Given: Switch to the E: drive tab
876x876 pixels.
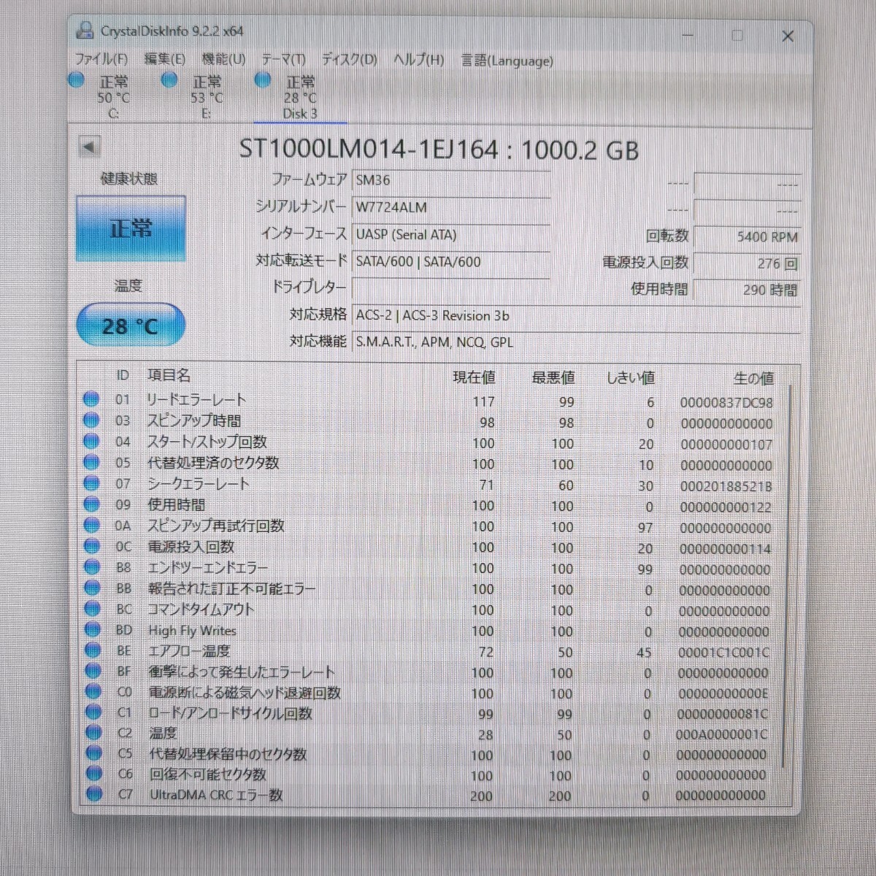Looking at the screenshot, I should click(207, 96).
